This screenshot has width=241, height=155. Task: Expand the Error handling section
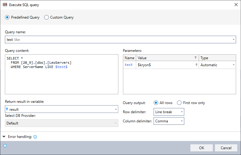pyautogui.click(x=4, y=137)
